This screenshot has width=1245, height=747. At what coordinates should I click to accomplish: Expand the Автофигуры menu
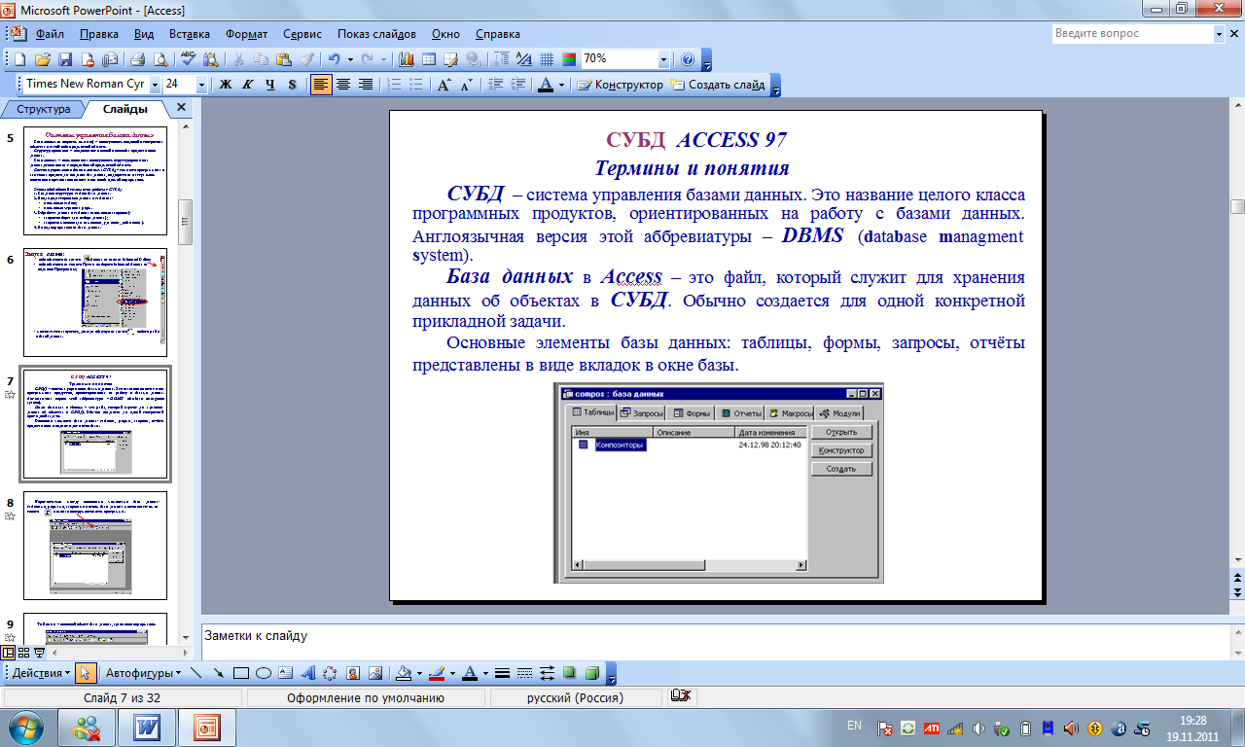144,673
